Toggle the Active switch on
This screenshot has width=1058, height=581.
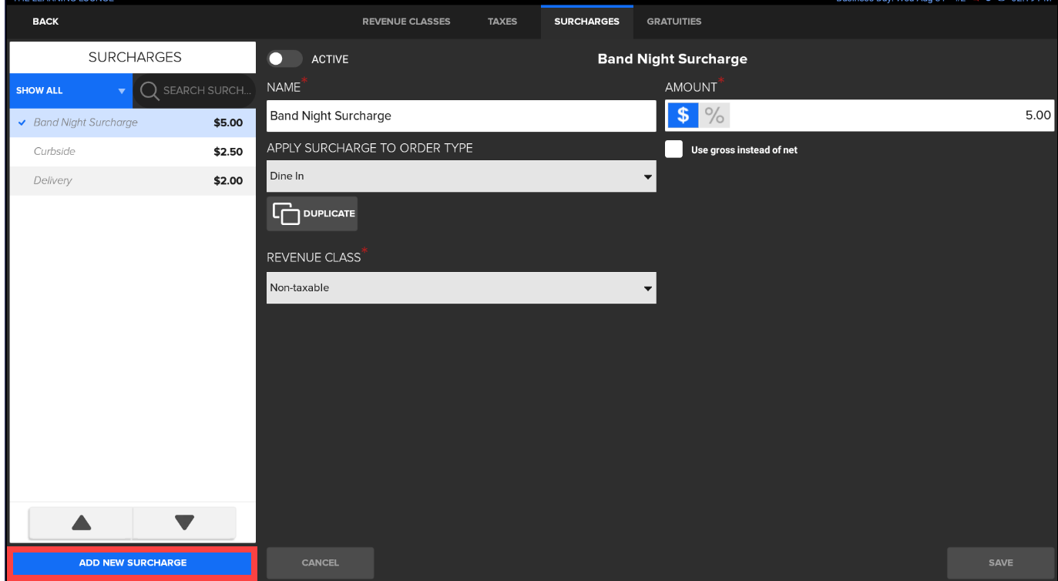click(285, 59)
